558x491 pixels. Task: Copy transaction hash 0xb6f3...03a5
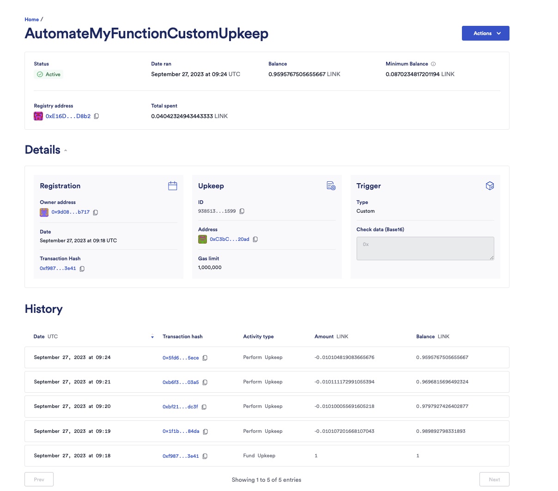click(205, 382)
